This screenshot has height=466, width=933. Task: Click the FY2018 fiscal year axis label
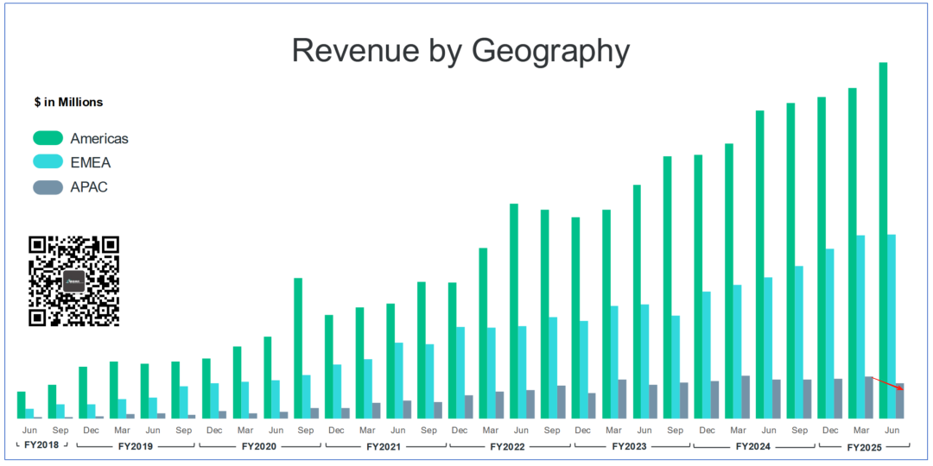tap(41, 446)
